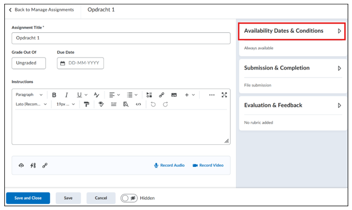Insert quicklink chain icon in toolbar

tap(161, 95)
